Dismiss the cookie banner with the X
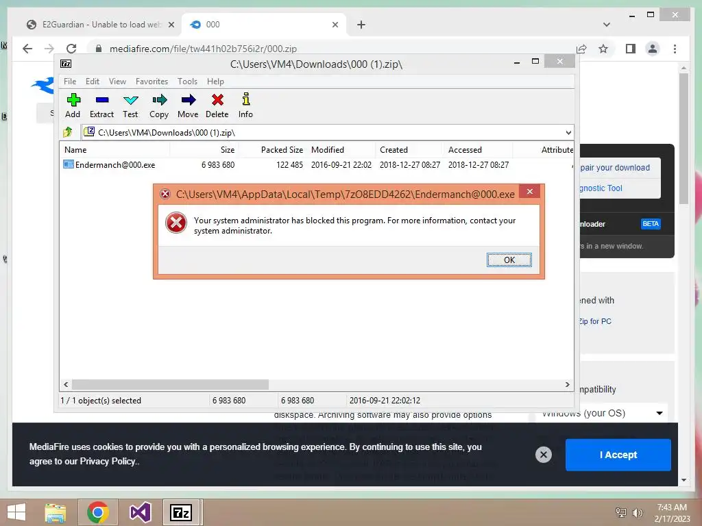The width and height of the screenshot is (702, 526). (544, 455)
